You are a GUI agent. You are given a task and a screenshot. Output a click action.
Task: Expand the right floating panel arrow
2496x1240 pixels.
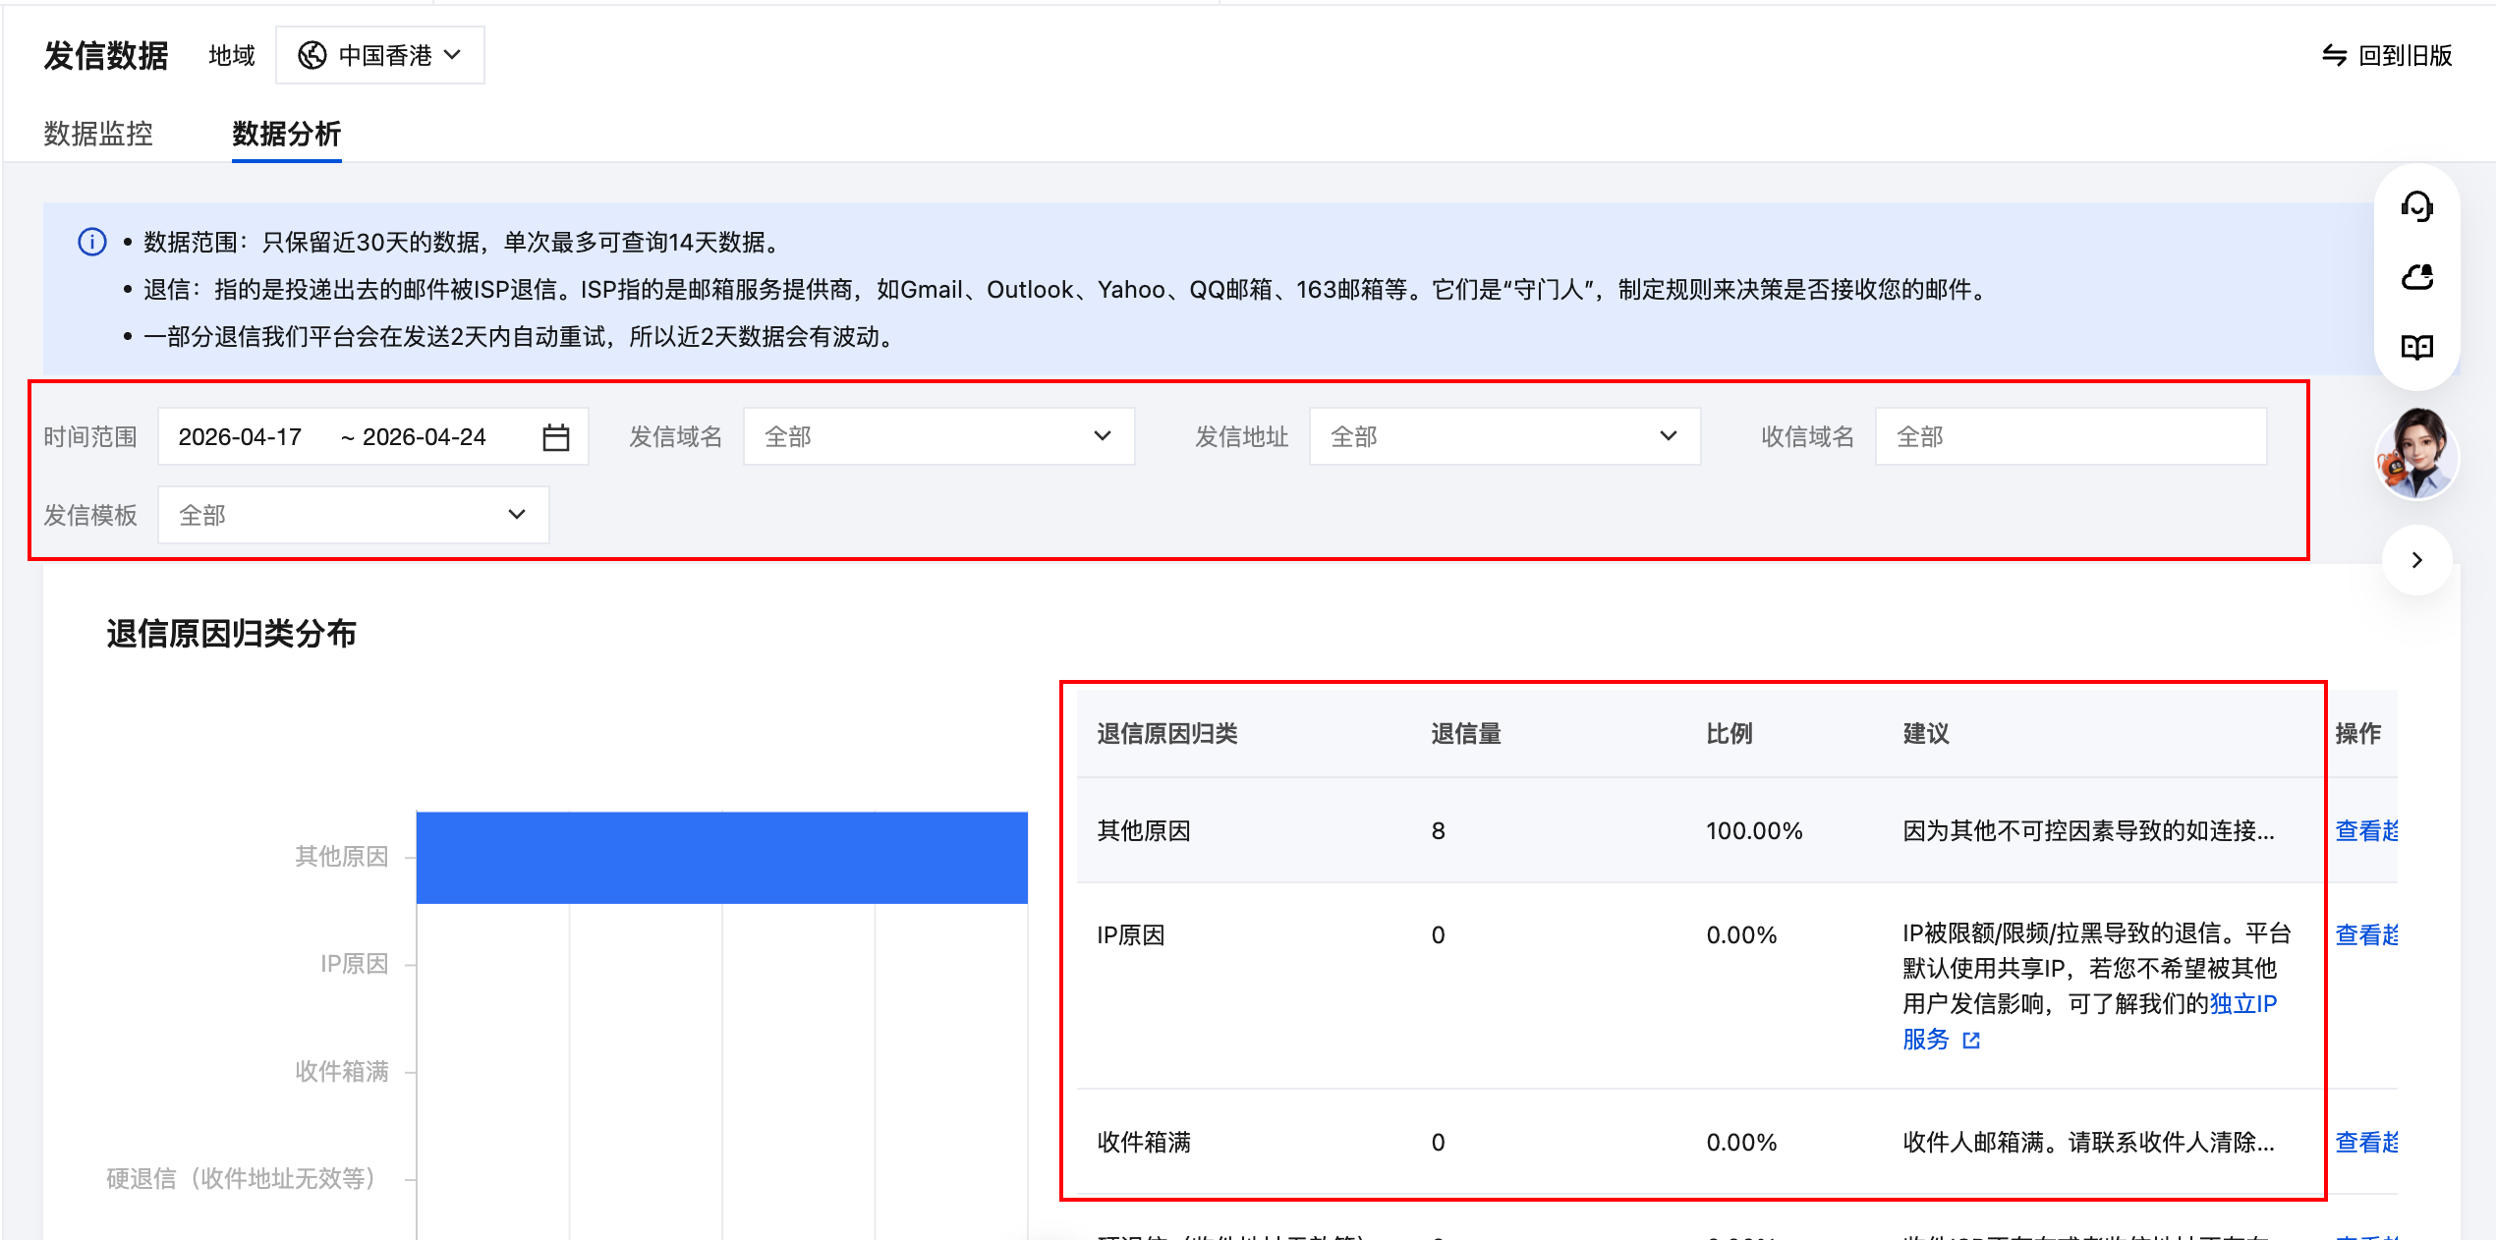click(x=2416, y=560)
